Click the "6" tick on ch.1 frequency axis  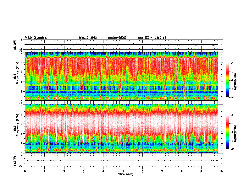click(x=22, y=72)
